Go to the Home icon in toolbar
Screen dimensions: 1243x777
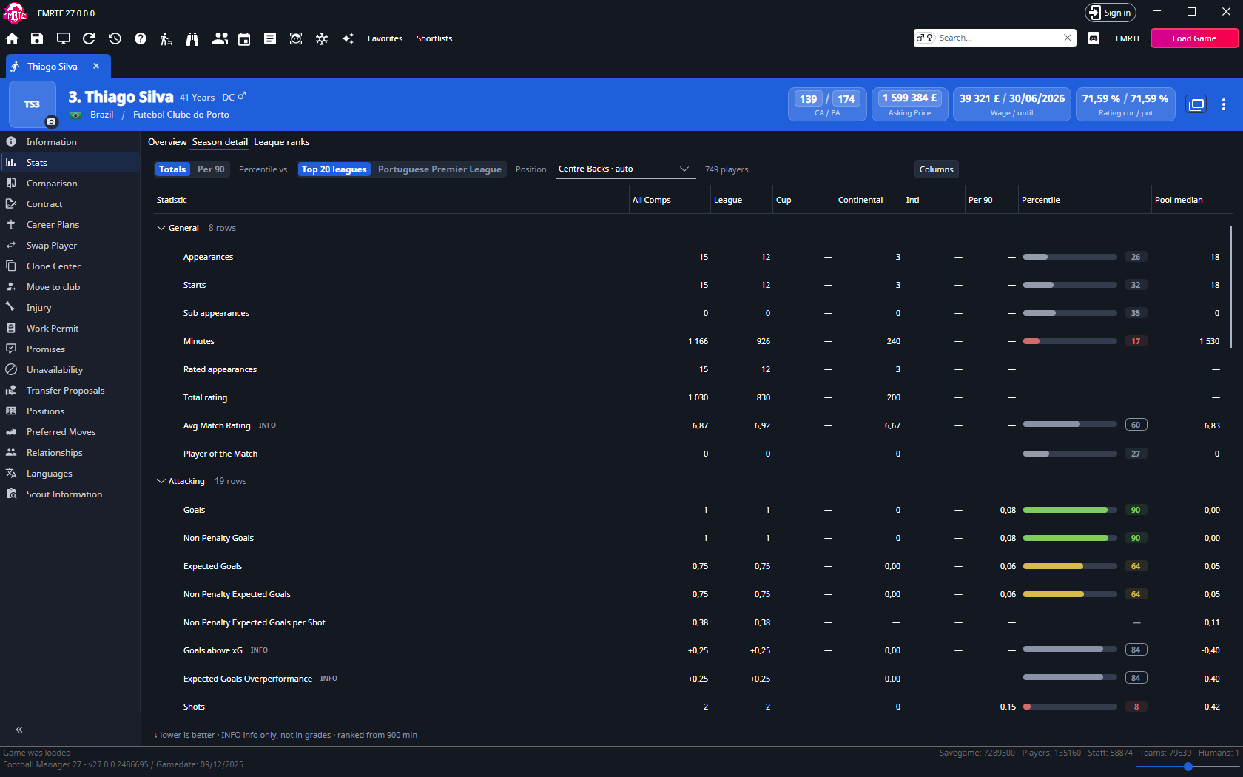12,38
